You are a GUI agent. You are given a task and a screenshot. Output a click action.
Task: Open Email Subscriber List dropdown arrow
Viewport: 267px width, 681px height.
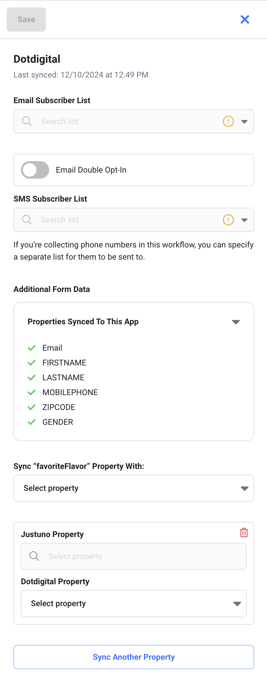click(x=244, y=121)
